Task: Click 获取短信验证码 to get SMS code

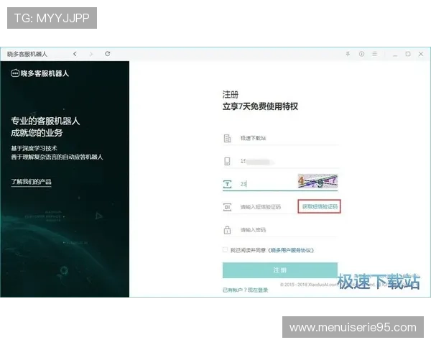Action: click(x=319, y=206)
